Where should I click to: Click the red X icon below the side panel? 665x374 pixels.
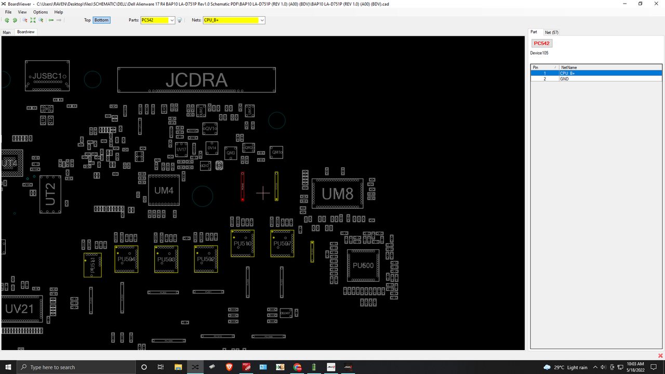(660, 356)
